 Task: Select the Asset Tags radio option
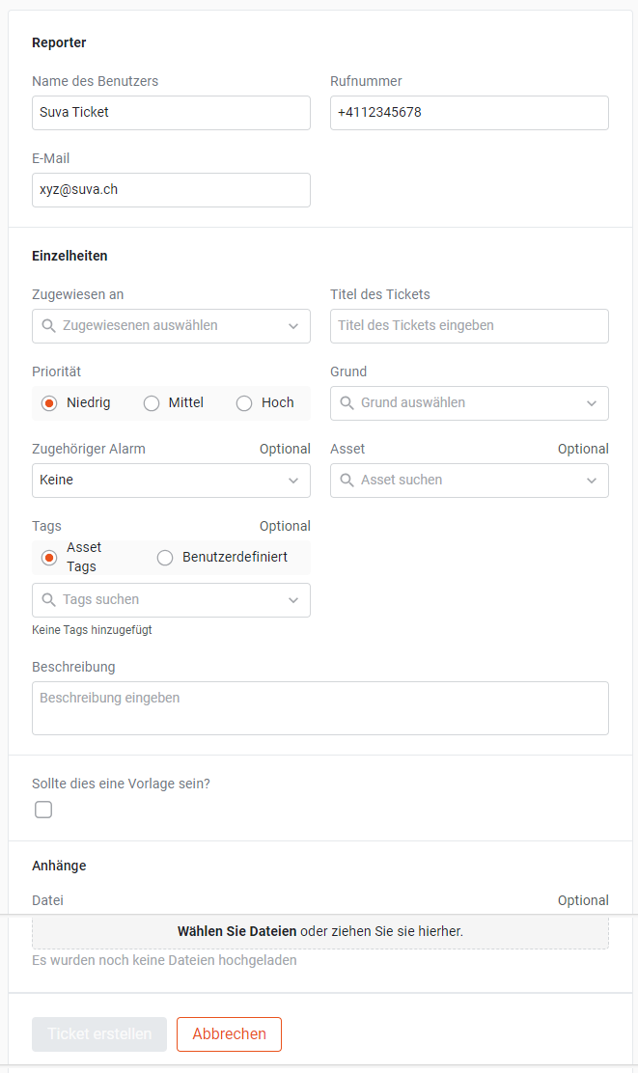[49, 558]
